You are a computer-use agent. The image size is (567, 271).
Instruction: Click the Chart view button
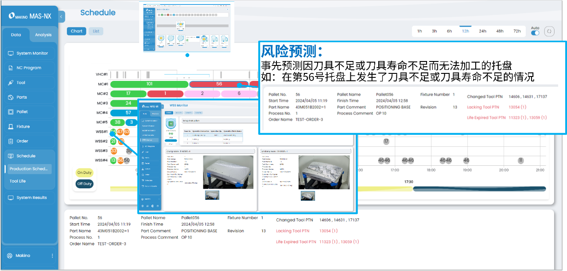[77, 31]
